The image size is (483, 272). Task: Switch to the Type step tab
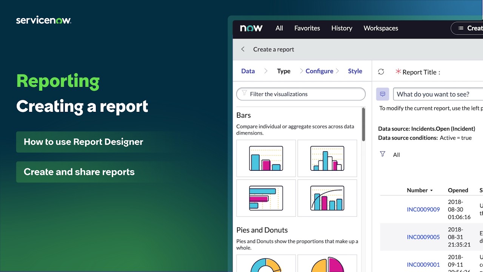(284, 71)
